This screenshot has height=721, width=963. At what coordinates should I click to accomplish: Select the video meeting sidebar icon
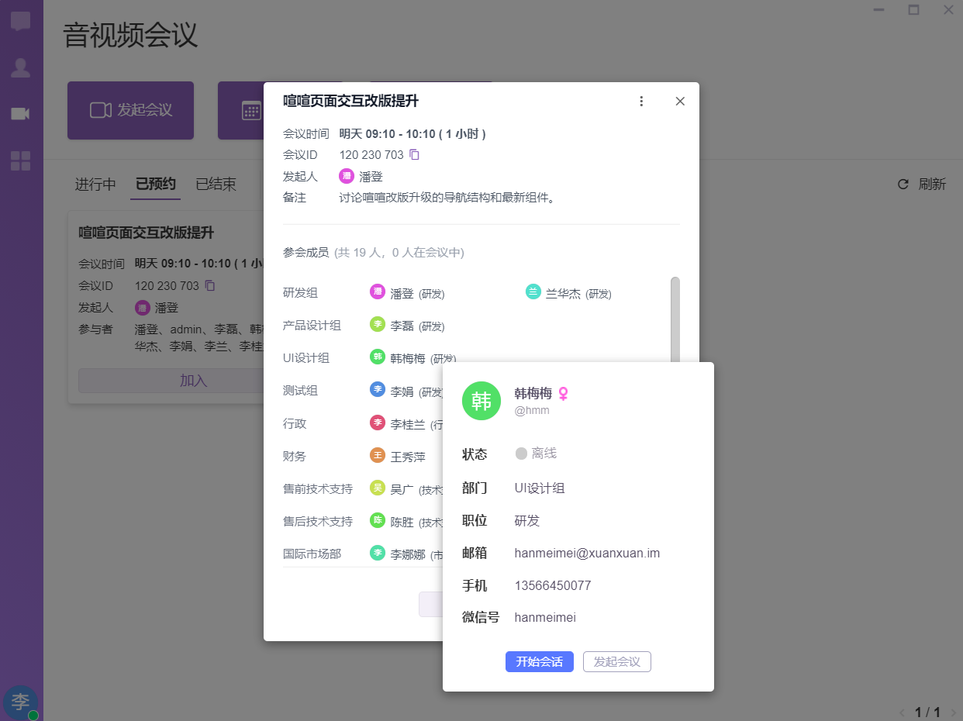pyautogui.click(x=21, y=114)
